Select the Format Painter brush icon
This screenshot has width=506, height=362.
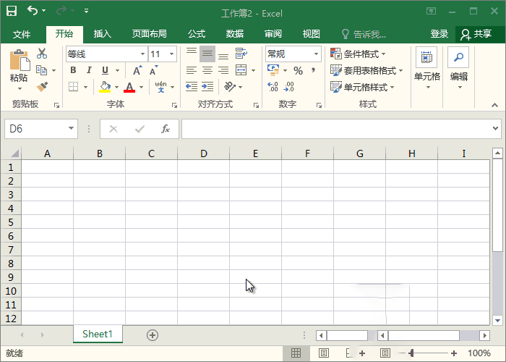42,87
